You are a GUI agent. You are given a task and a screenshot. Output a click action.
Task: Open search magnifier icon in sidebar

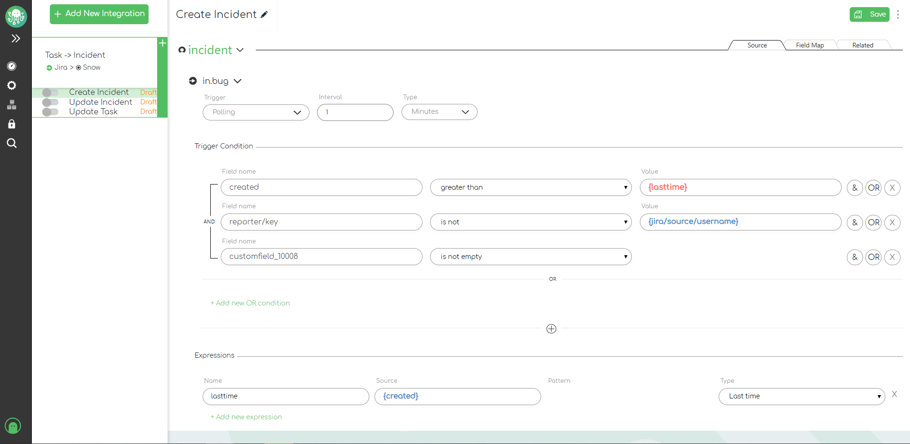(12, 143)
